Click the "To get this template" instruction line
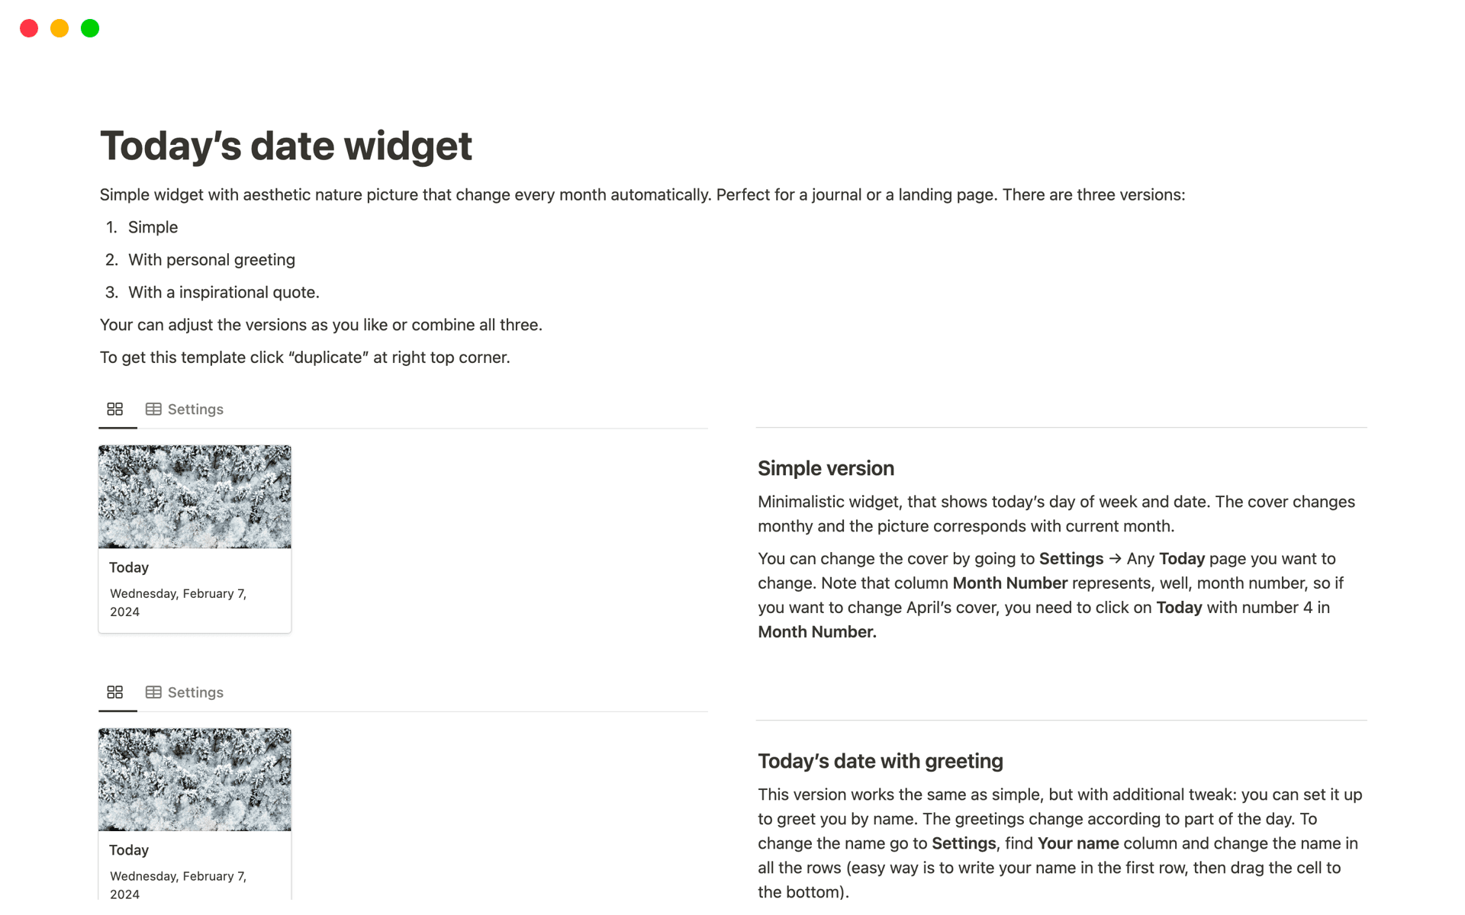This screenshot has width=1465, height=915. pyautogui.click(x=304, y=358)
